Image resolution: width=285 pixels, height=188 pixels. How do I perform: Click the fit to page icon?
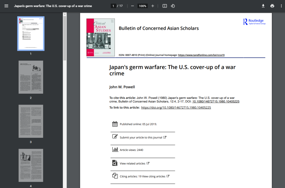click(x=165, y=6)
